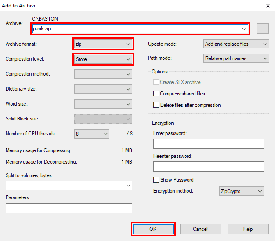Check the Show Password box

(156, 180)
